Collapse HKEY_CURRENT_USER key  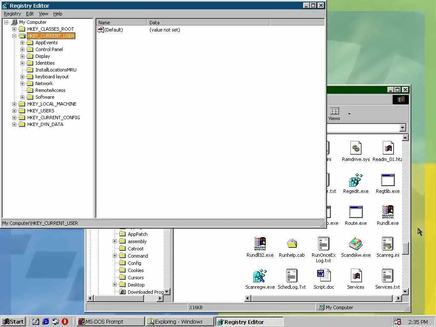click(x=14, y=36)
